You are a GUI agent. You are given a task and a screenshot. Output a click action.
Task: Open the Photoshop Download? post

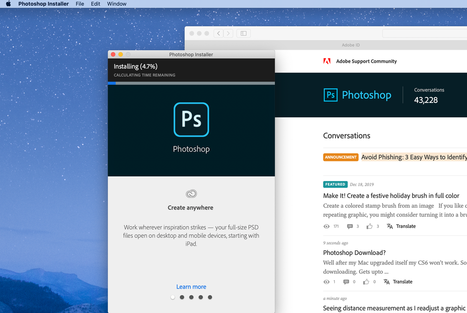[354, 253]
